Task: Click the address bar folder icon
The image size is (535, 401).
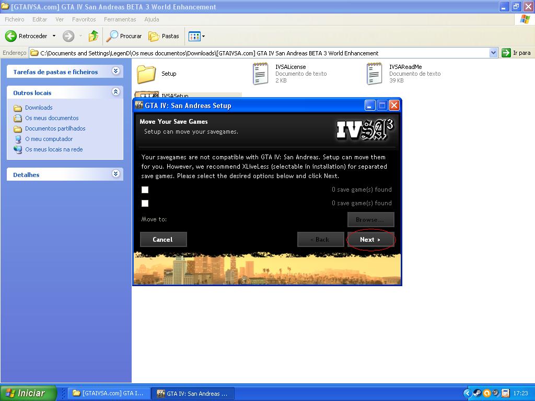Action: click(34, 53)
